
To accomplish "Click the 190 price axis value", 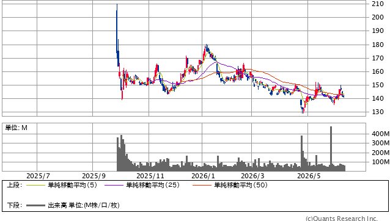I will coord(378,31).
